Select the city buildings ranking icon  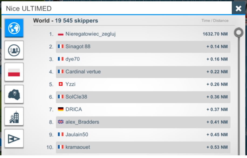point(14,116)
